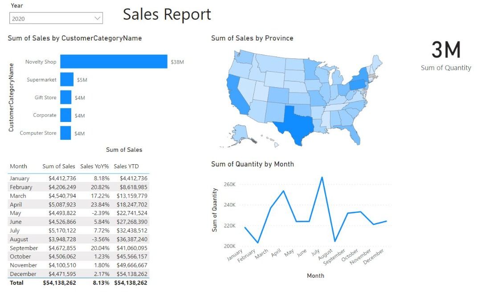Image resolution: width=481 pixels, height=292 pixels.
Task: Click Sum of Quantity by Month title
Action: point(253,164)
